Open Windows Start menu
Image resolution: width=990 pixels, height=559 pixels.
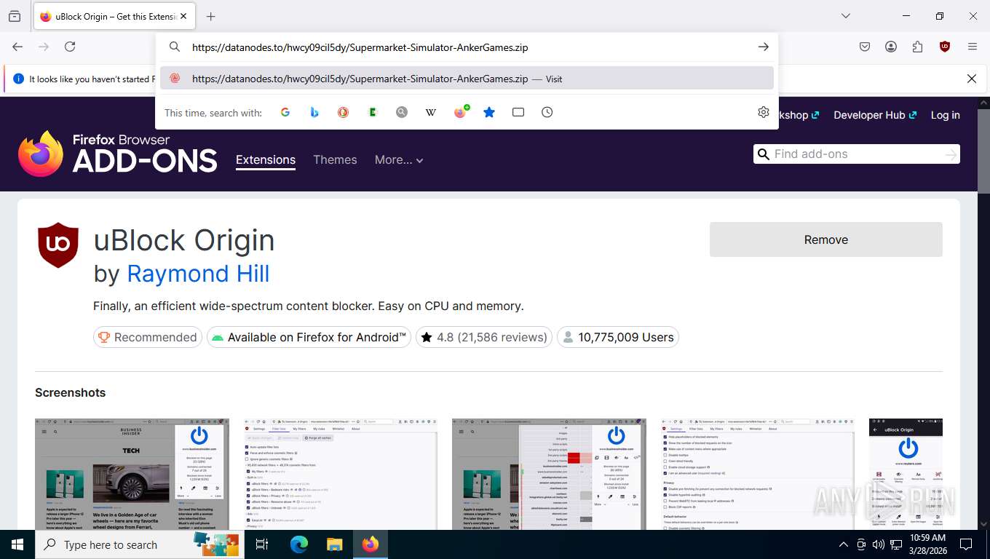click(x=17, y=544)
